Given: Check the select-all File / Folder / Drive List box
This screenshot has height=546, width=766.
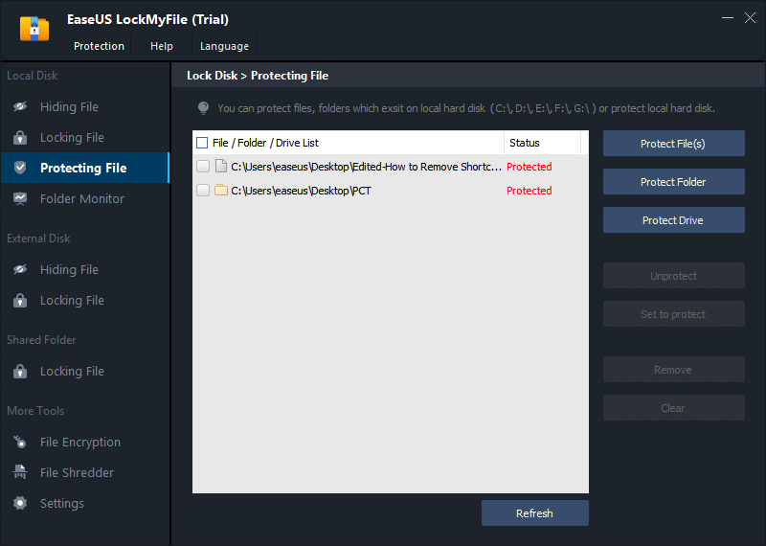Looking at the screenshot, I should pos(202,143).
